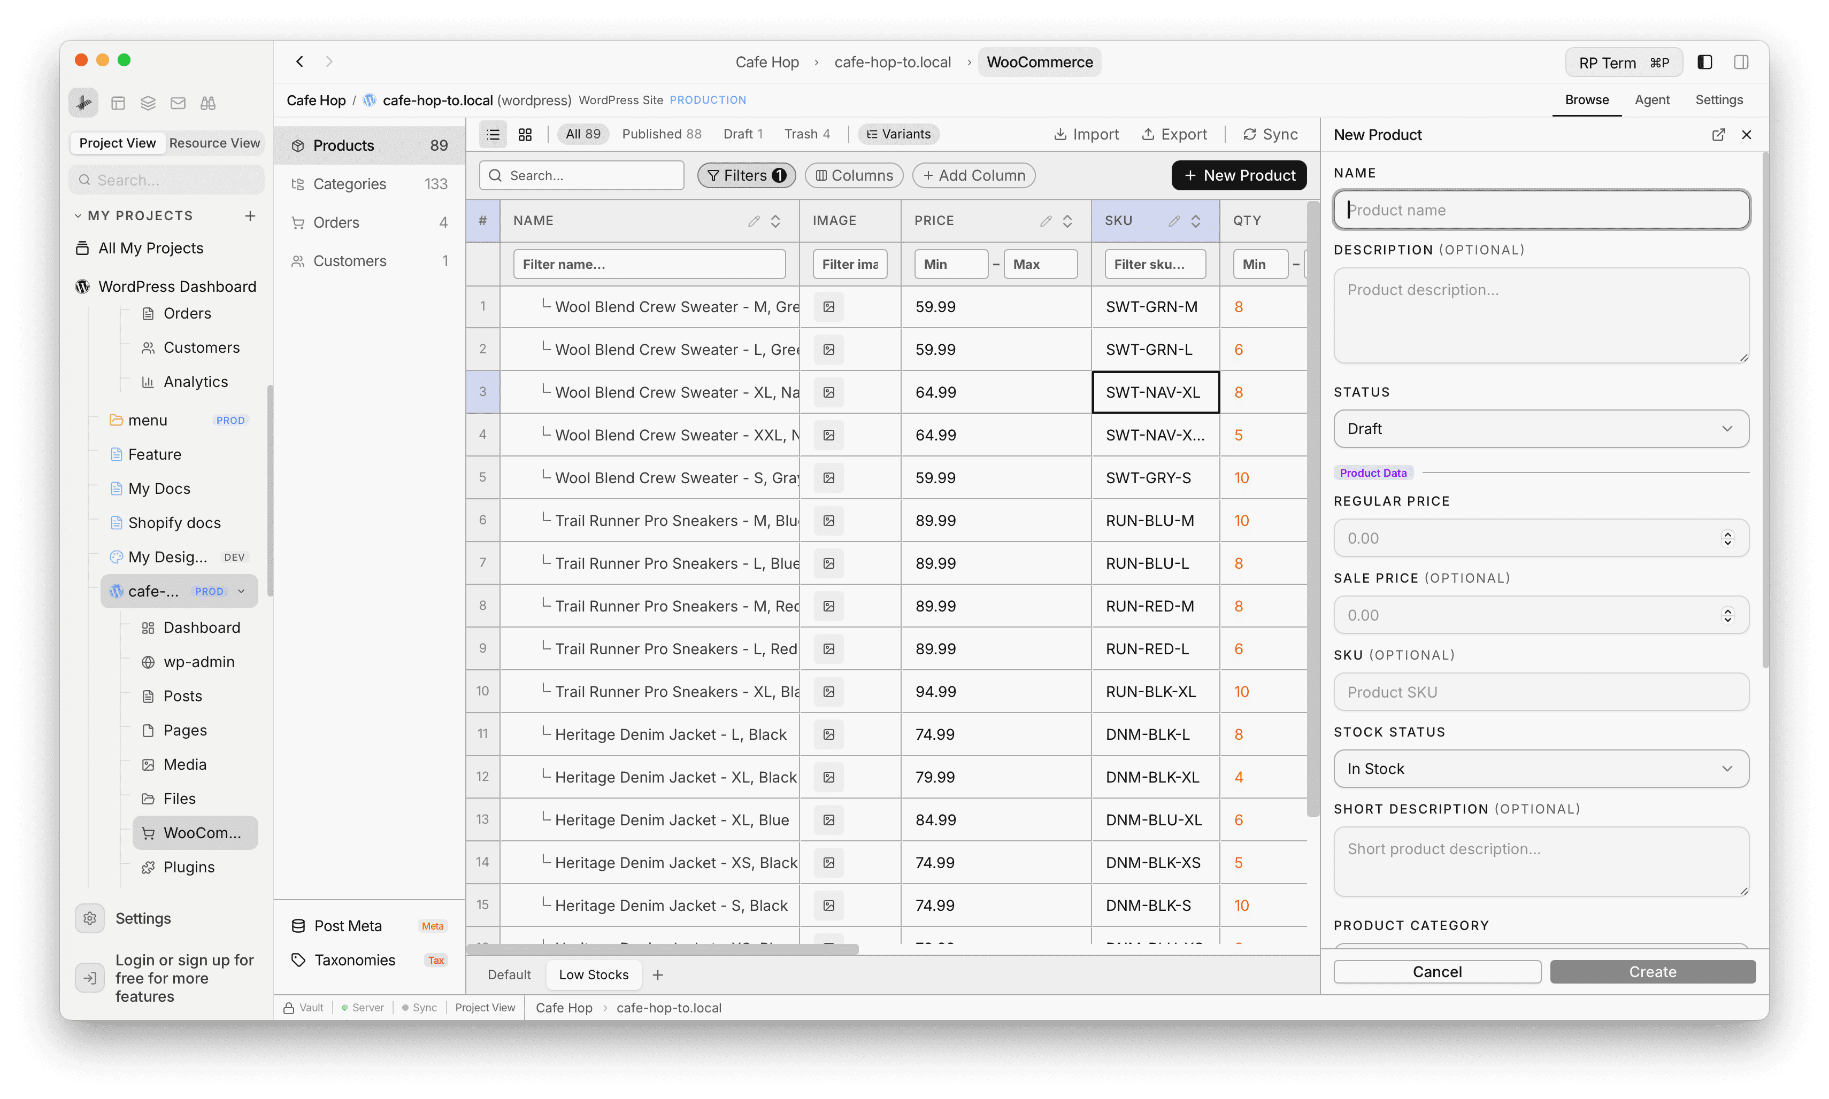Open the Published products tab
1829x1099 pixels.
[x=662, y=134]
